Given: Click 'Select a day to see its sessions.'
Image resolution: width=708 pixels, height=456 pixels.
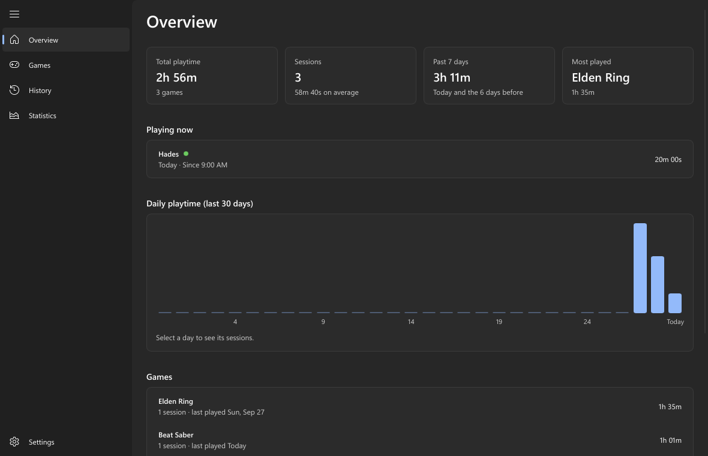Looking at the screenshot, I should point(205,338).
